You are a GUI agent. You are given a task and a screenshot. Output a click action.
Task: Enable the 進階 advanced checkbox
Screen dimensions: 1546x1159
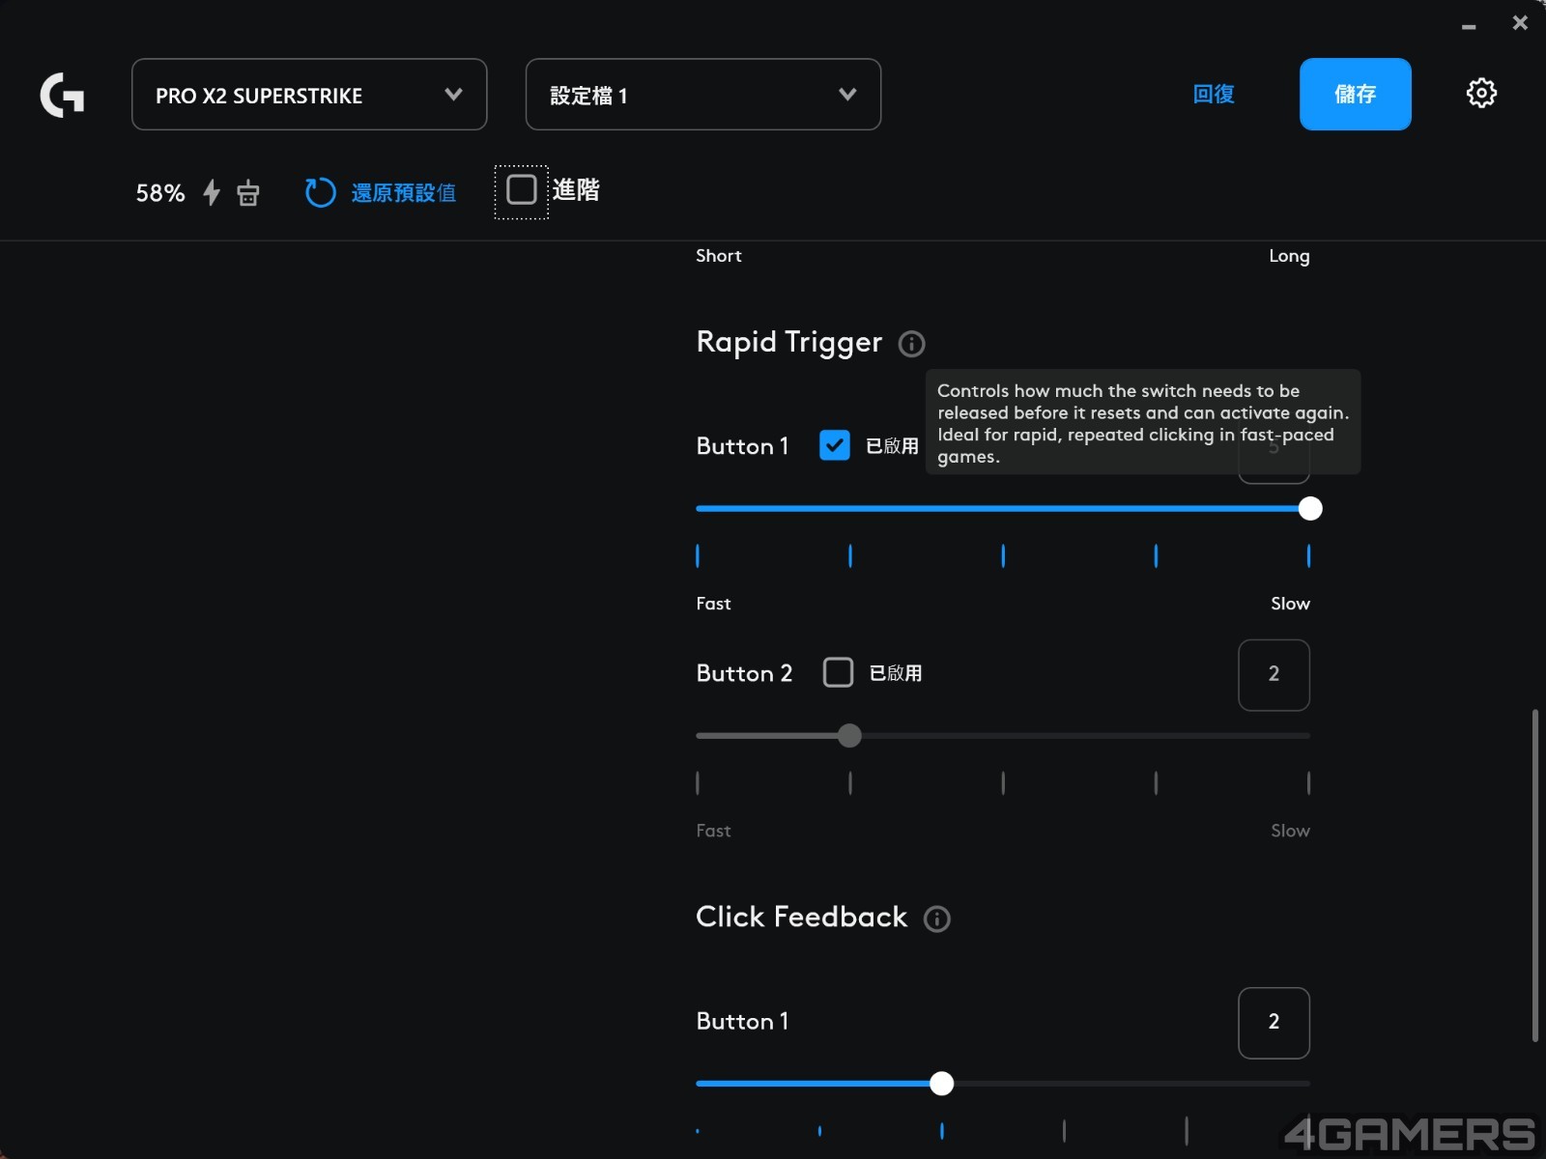tap(522, 190)
